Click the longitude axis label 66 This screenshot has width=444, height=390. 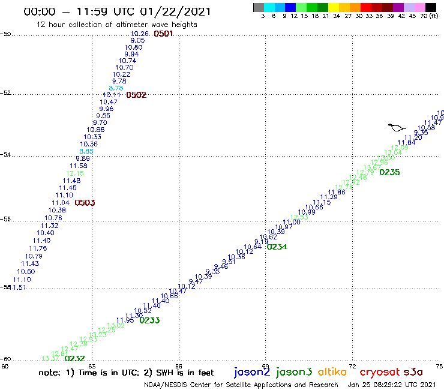point(179,367)
